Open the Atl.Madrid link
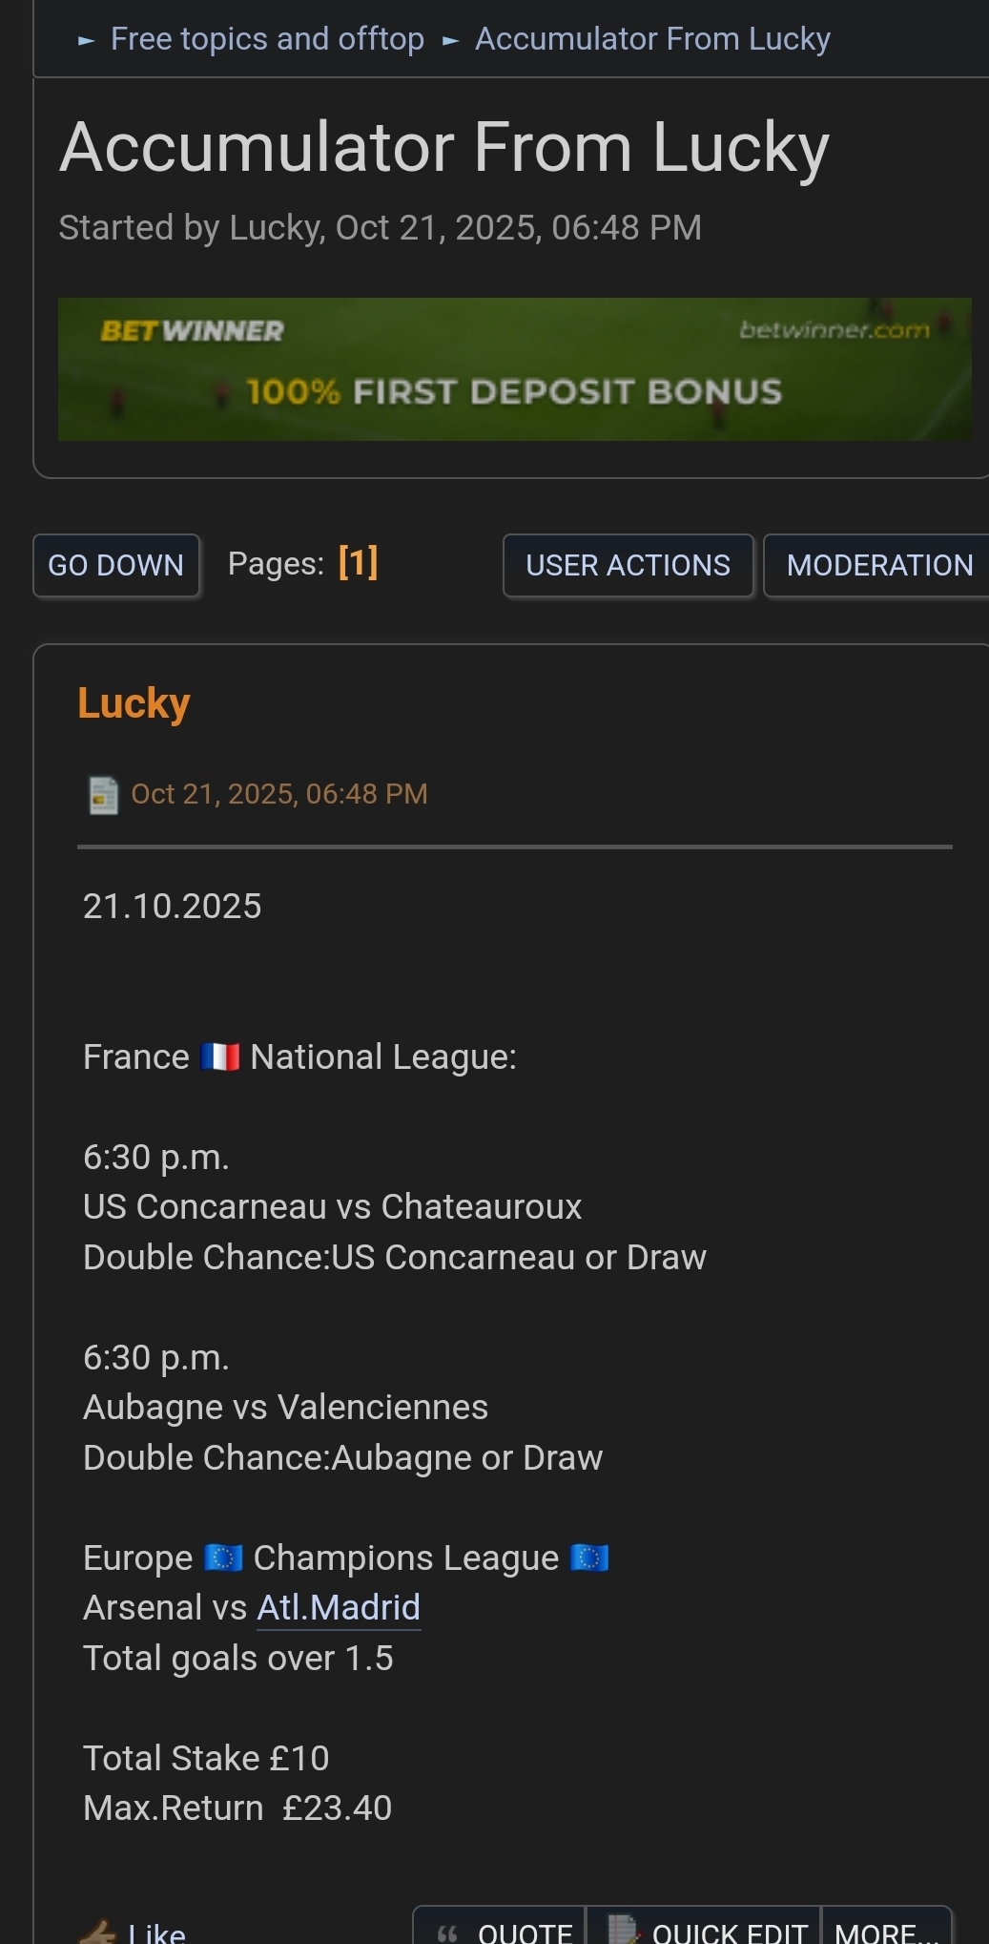This screenshot has width=989, height=1944. pos(339,1608)
